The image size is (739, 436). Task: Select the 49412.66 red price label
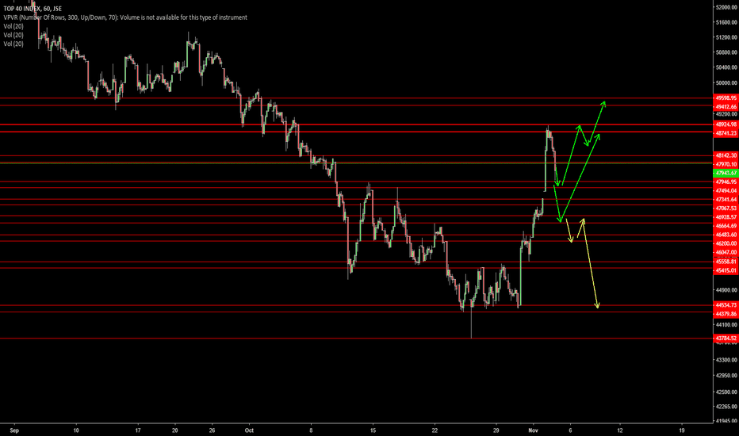tap(726, 107)
